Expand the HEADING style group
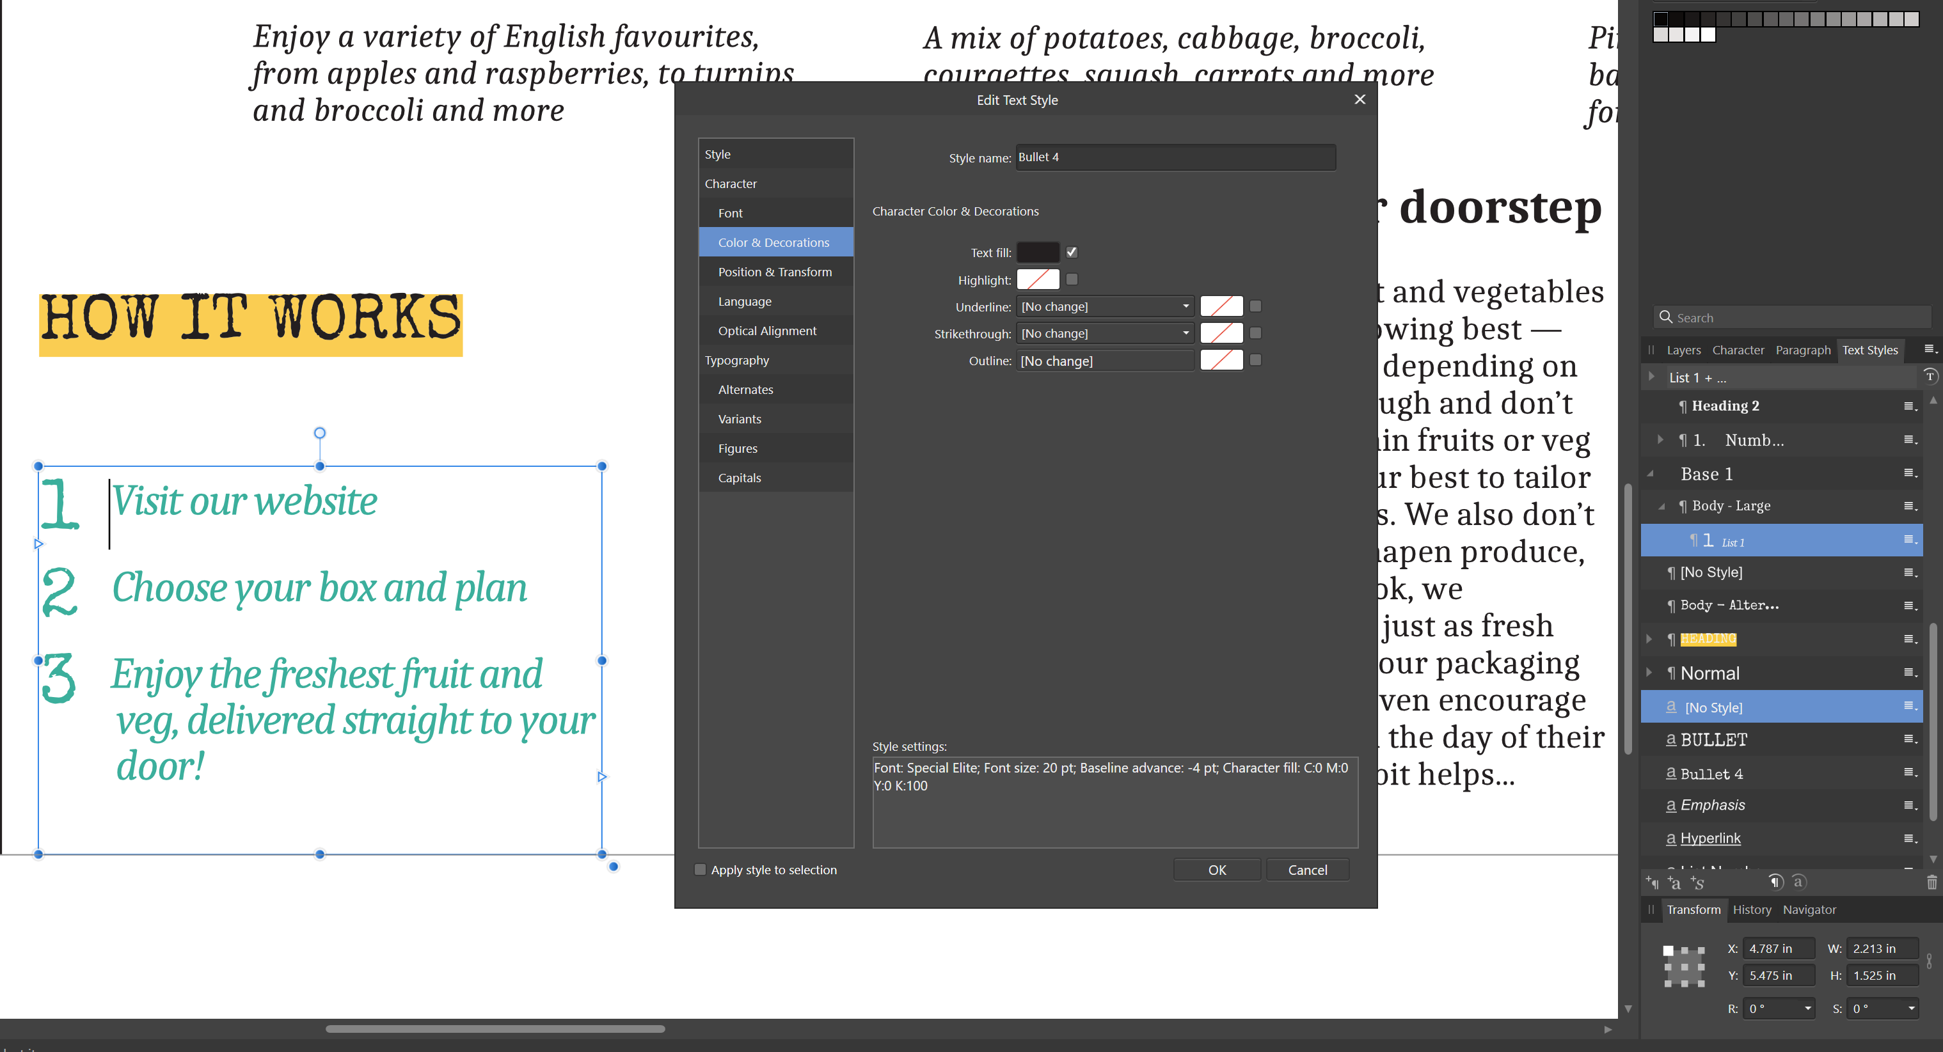This screenshot has width=1943, height=1052. tap(1649, 639)
